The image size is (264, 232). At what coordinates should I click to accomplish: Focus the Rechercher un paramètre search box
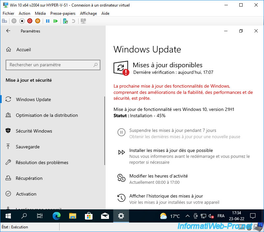[53, 65]
